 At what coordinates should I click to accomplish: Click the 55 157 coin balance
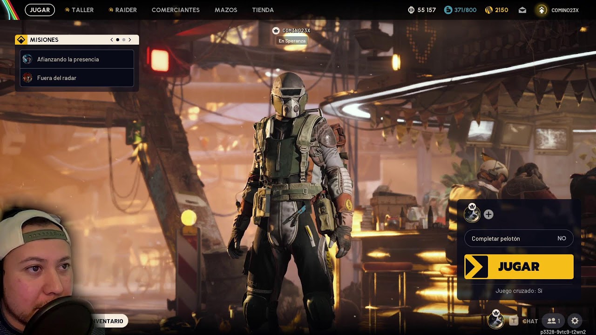tap(427, 10)
